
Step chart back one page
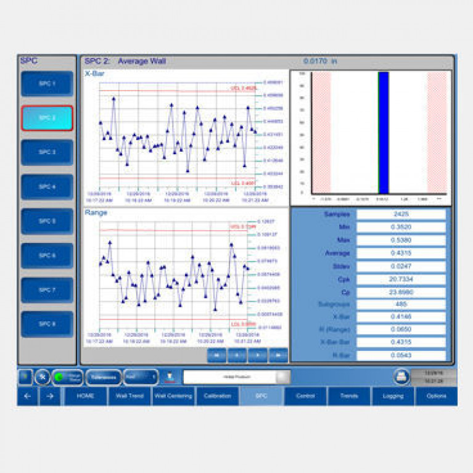point(237,355)
